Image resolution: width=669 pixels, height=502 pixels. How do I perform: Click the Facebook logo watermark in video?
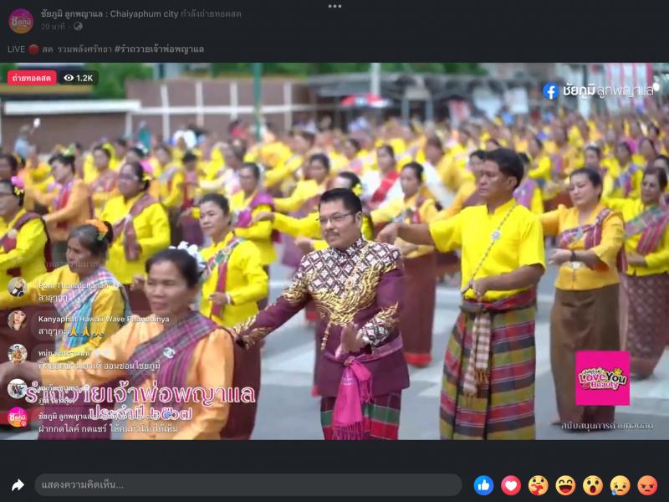coord(550,90)
